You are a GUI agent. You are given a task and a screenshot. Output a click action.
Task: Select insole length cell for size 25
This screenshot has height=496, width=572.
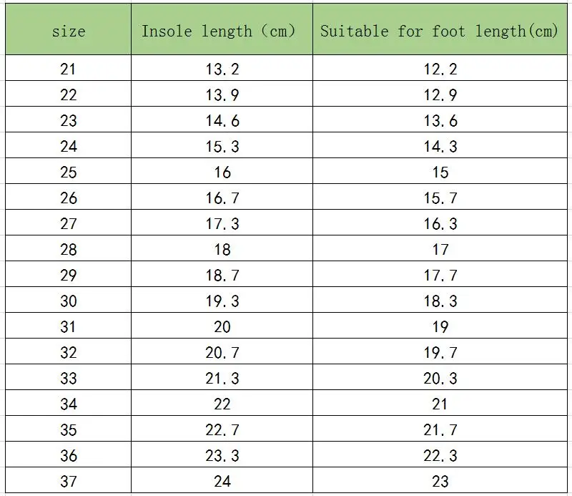pos(222,172)
